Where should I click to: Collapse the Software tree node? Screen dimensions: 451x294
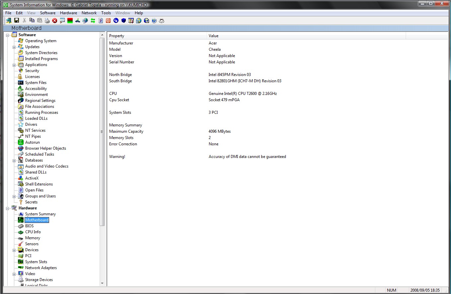coord(8,35)
